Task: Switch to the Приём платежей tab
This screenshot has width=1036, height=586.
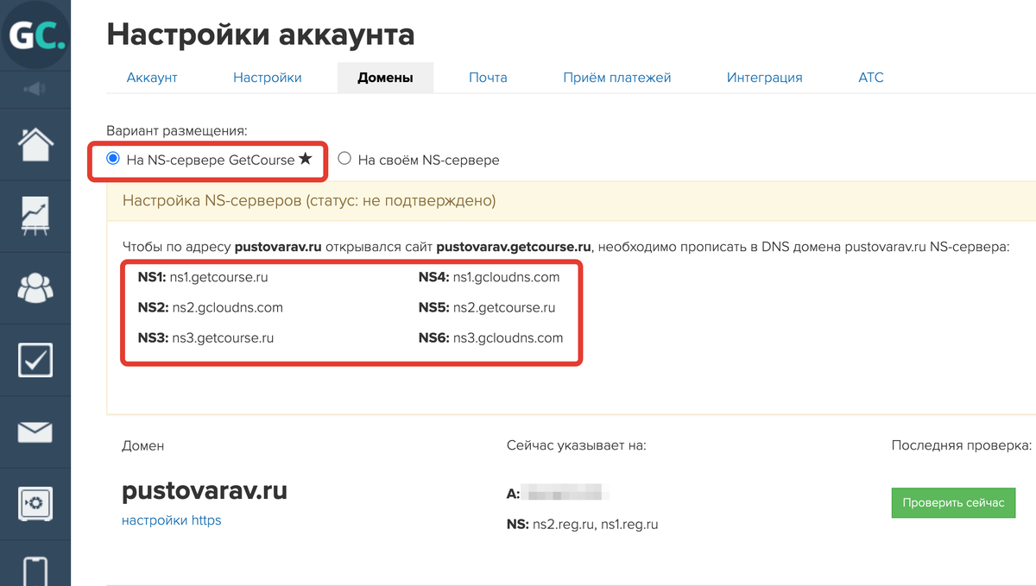Action: tap(617, 78)
